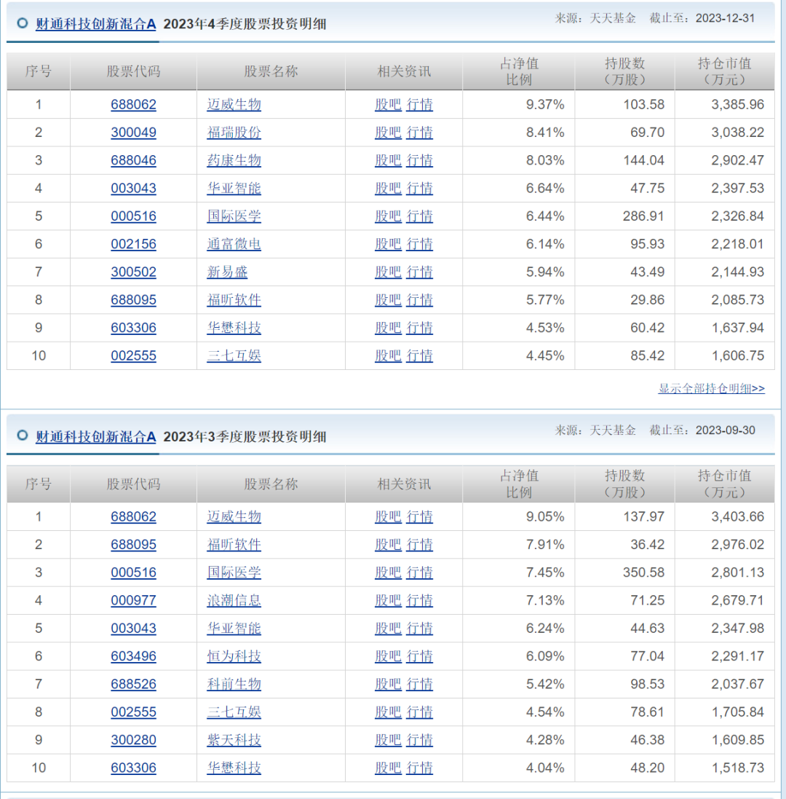Open 行情 for 福瑞股份 row
The width and height of the screenshot is (786, 799).
click(419, 133)
